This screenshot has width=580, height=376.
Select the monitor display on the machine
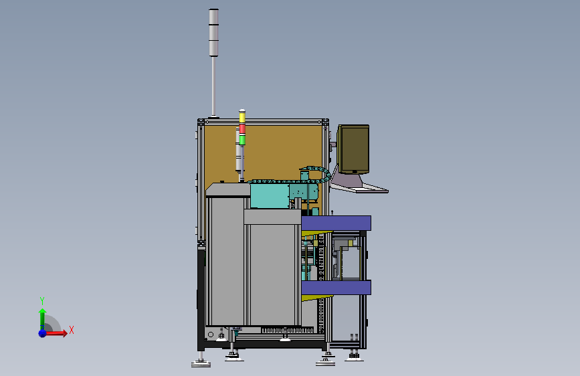[x=353, y=149]
